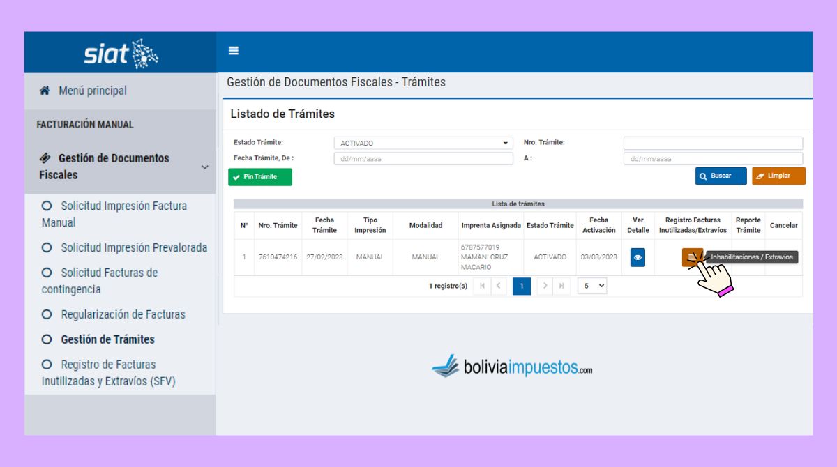Jump to last page of results

[561, 286]
